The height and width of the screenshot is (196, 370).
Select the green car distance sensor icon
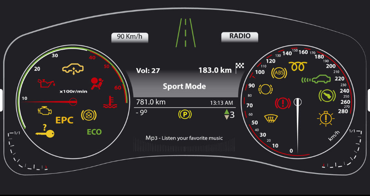[316, 81]
